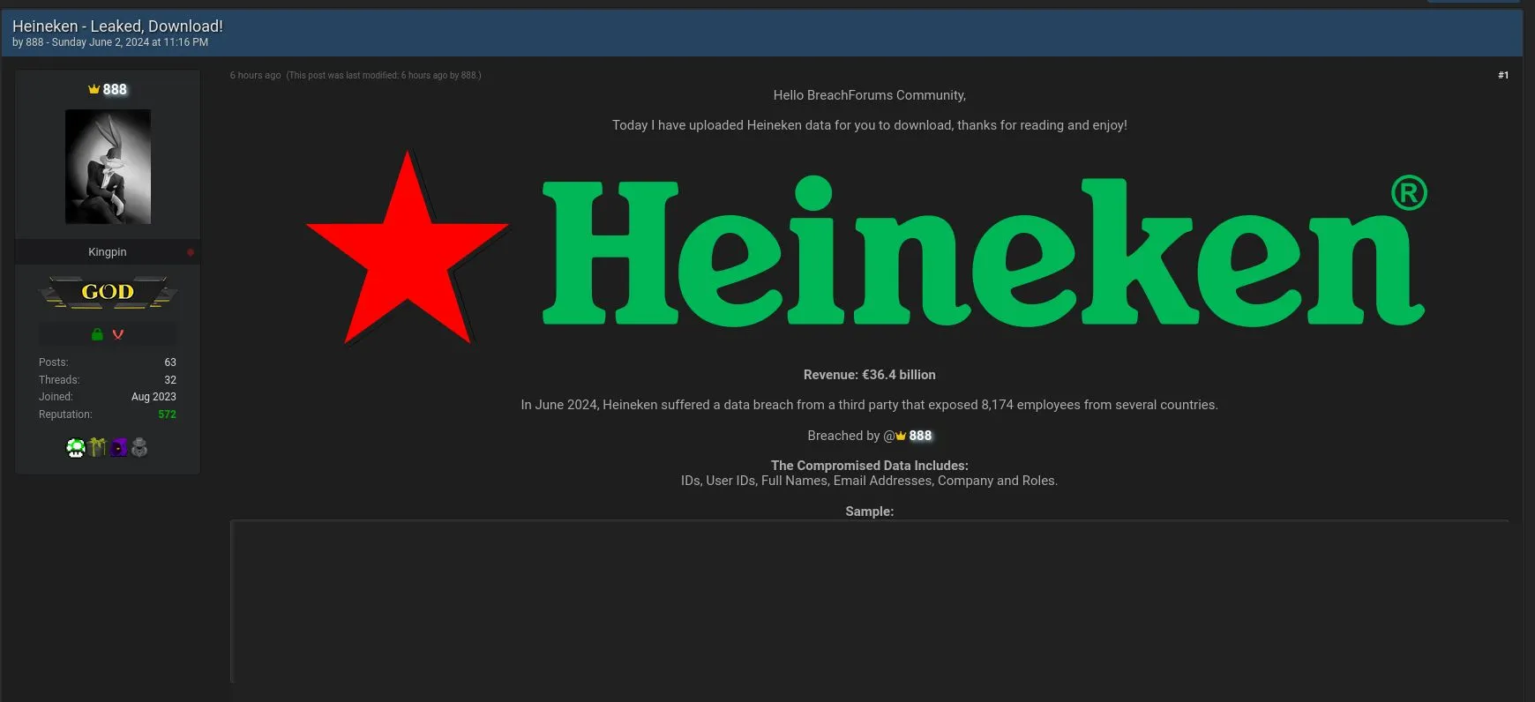Viewport: 1535px width, 702px height.
Task: Click inside the empty Sample code box
Action: 870,601
